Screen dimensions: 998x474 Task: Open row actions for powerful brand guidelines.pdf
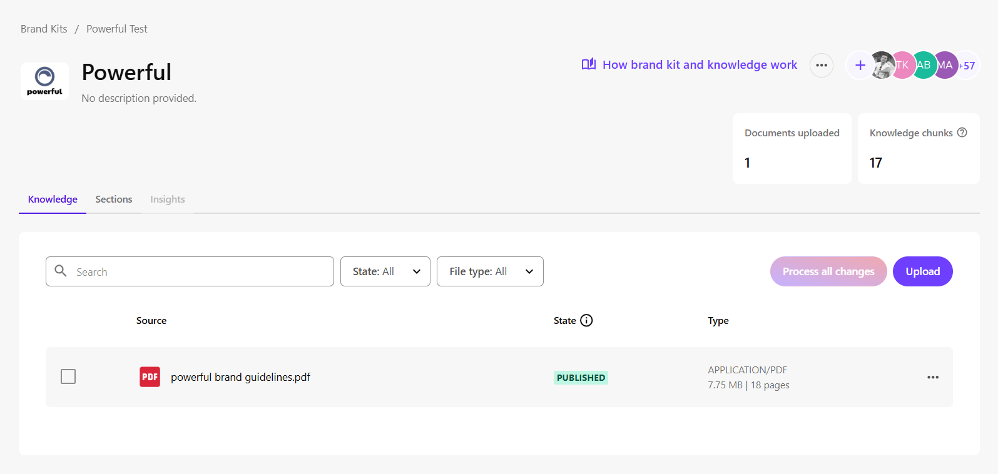tap(932, 377)
